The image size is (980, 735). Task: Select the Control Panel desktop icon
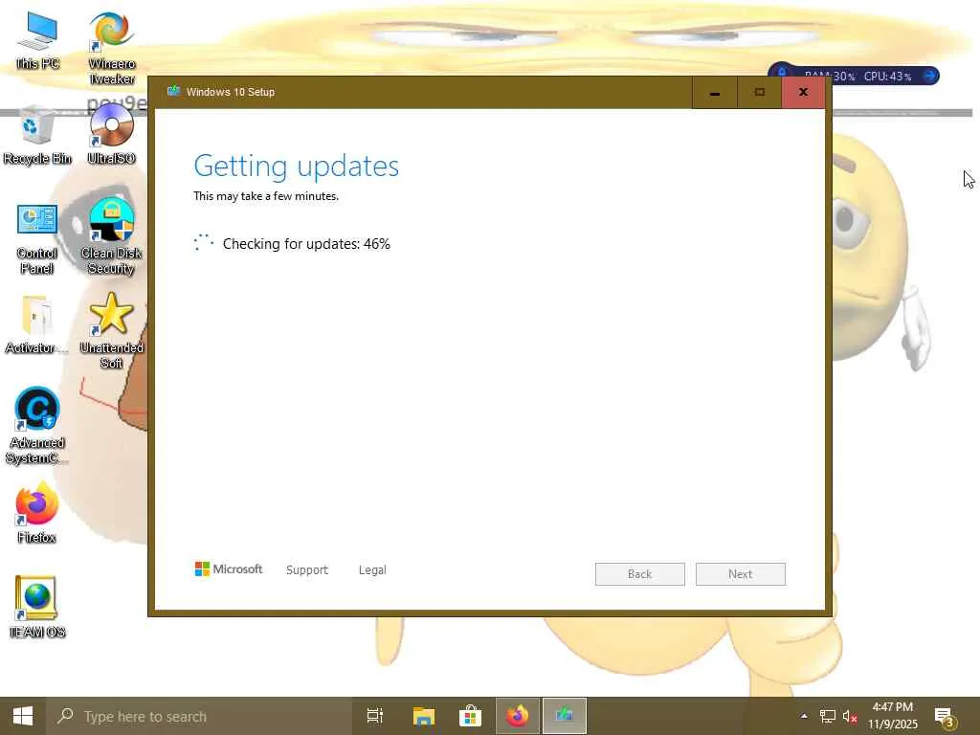pyautogui.click(x=37, y=238)
